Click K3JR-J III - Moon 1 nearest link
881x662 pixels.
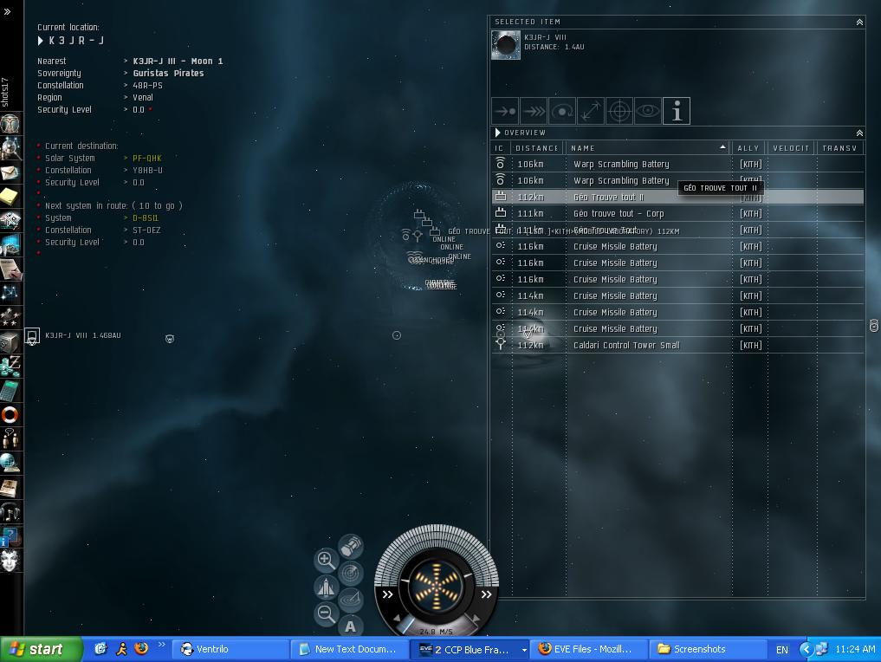[178, 62]
